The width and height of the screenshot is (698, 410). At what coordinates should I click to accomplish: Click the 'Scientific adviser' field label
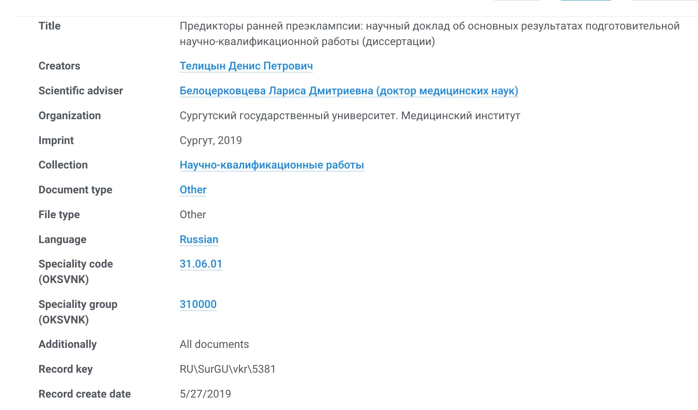click(80, 91)
